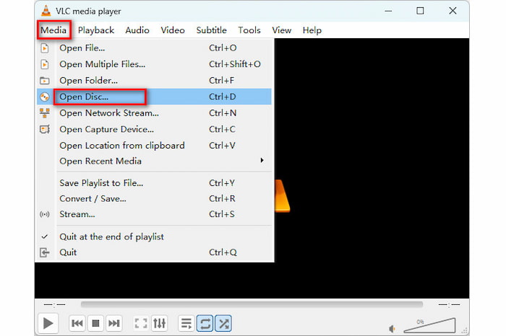Click the remaining time label

pos(449,304)
